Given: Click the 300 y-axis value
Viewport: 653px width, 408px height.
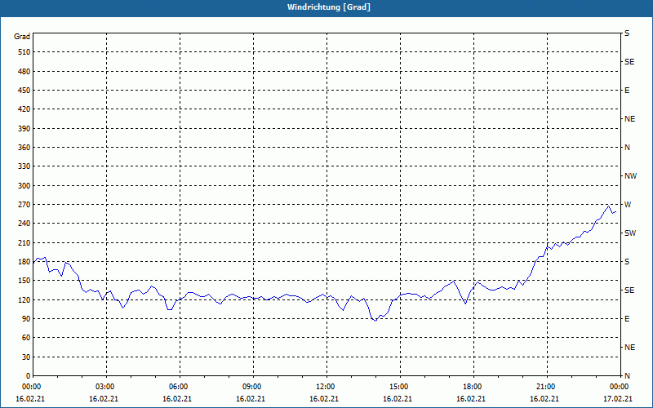Looking at the screenshot, I should 24,186.
